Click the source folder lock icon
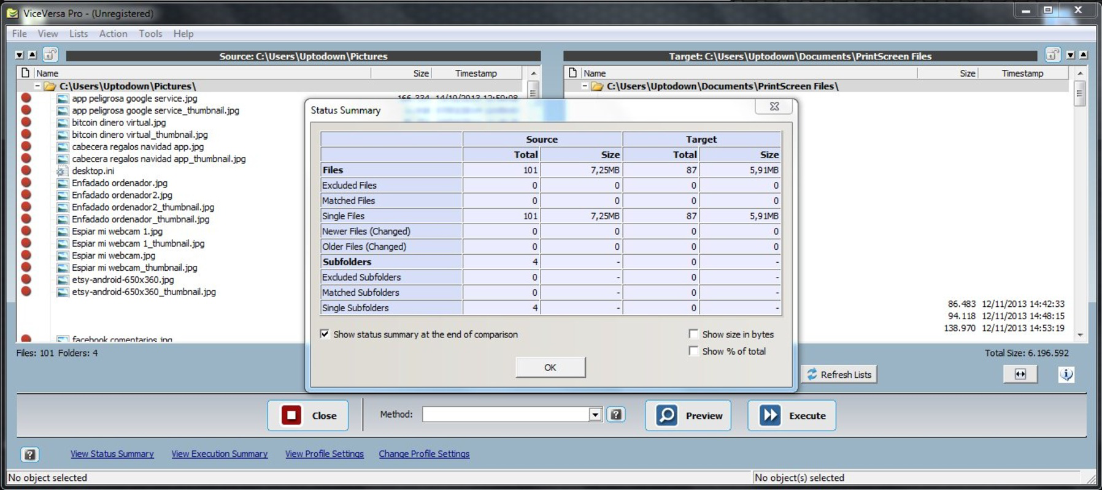This screenshot has height=490, width=1102. point(50,55)
